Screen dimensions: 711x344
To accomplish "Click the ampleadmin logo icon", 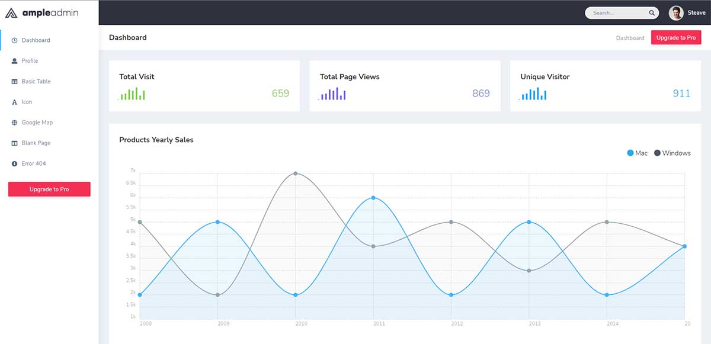I will (x=11, y=12).
